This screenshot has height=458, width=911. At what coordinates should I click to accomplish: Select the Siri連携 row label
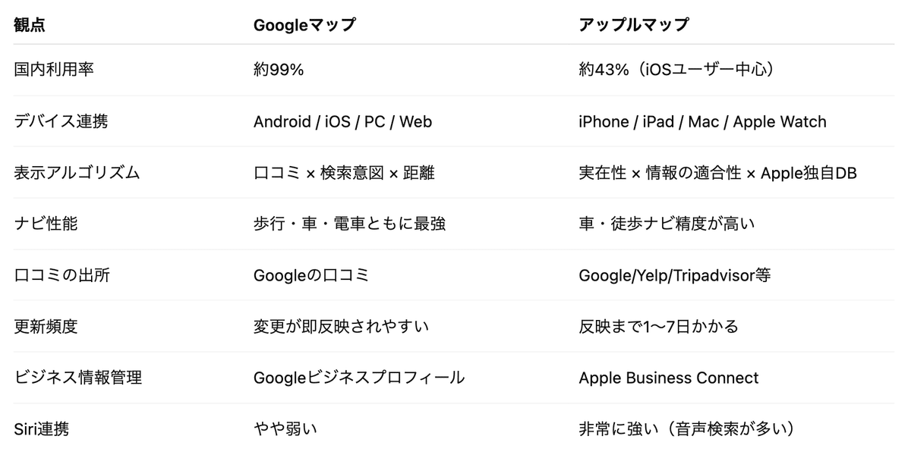[42, 428]
